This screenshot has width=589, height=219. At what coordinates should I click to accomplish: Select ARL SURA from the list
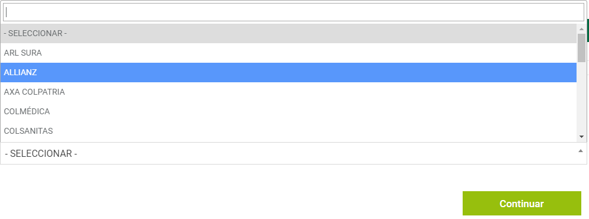point(288,53)
